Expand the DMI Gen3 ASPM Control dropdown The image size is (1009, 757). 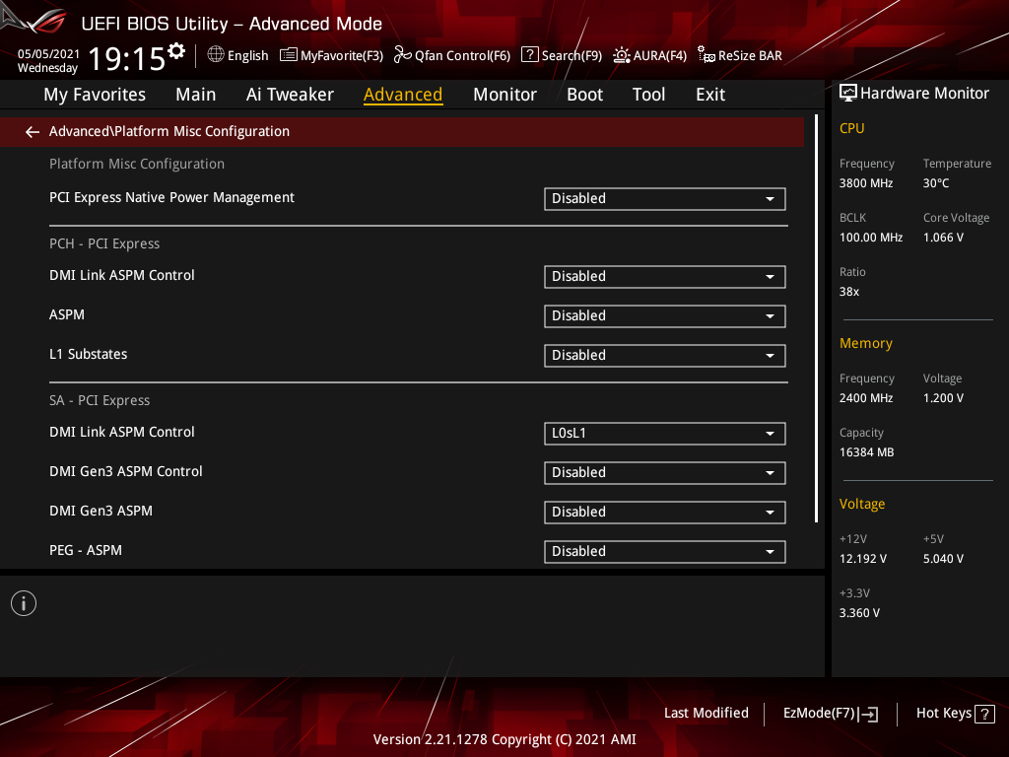[665, 473]
